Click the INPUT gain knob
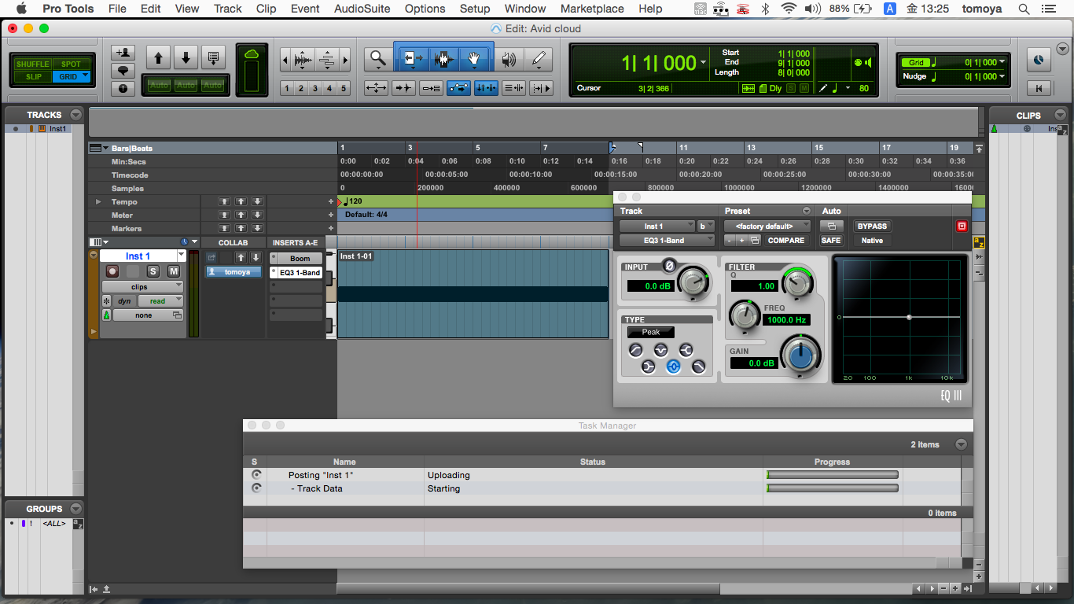Image resolution: width=1074 pixels, height=604 pixels. [693, 281]
